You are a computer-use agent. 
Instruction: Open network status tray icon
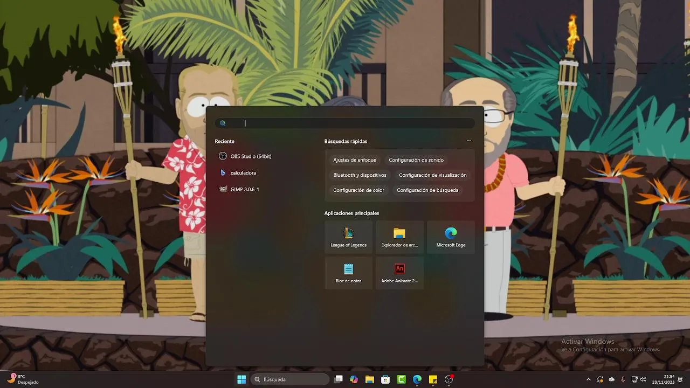(x=634, y=379)
